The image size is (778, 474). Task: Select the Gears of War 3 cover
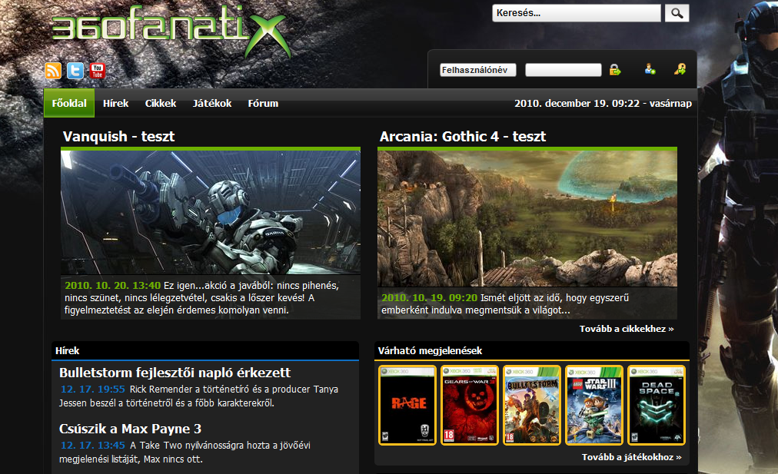coord(470,405)
